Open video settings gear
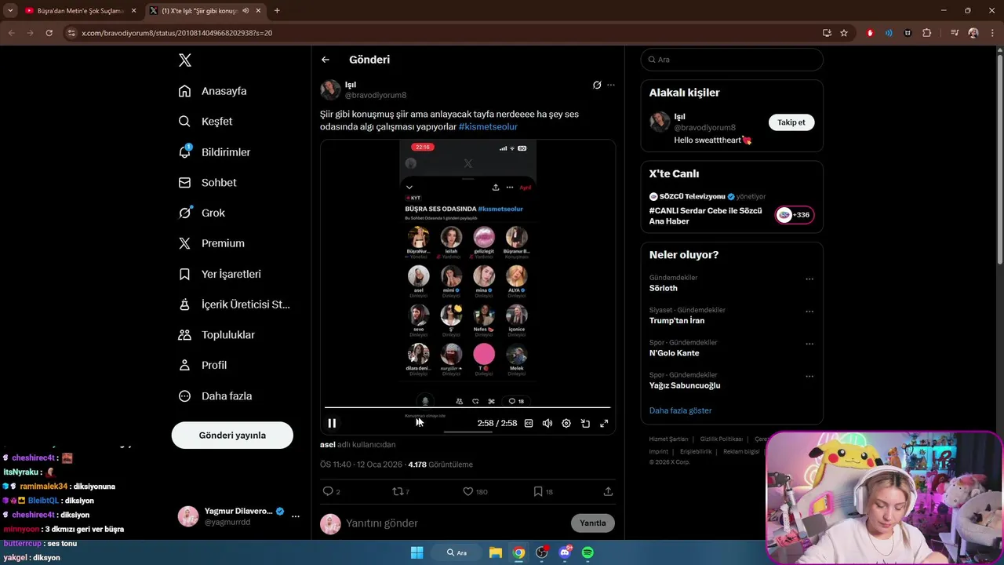This screenshot has height=565, width=1004. tap(566, 423)
